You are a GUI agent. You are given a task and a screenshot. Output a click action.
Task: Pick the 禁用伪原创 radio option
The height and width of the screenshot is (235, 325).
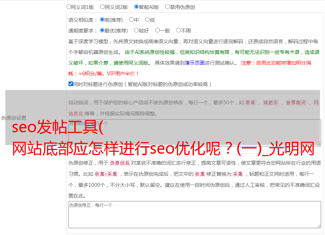(x=167, y=7)
